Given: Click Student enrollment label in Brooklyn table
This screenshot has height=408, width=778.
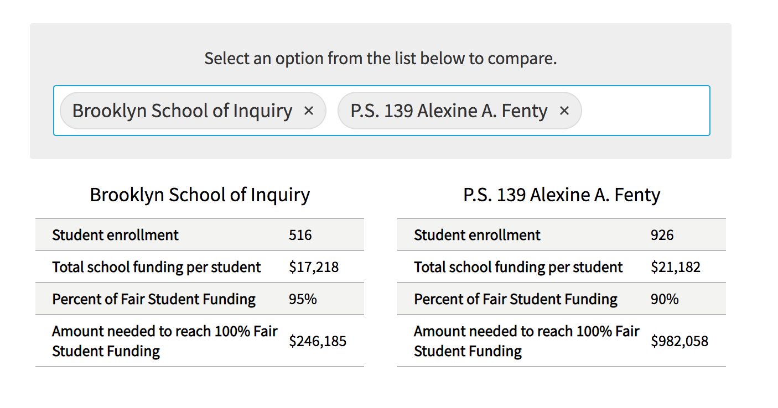Looking at the screenshot, I should pyautogui.click(x=115, y=235).
